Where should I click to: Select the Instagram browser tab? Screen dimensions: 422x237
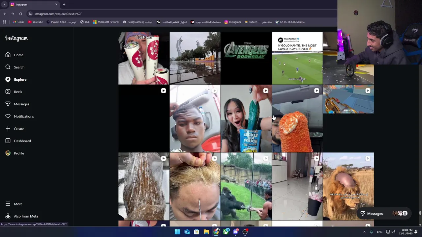pos(34,5)
